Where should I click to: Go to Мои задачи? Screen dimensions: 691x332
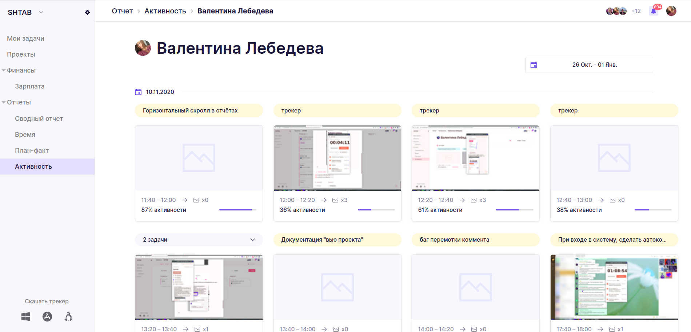click(25, 38)
